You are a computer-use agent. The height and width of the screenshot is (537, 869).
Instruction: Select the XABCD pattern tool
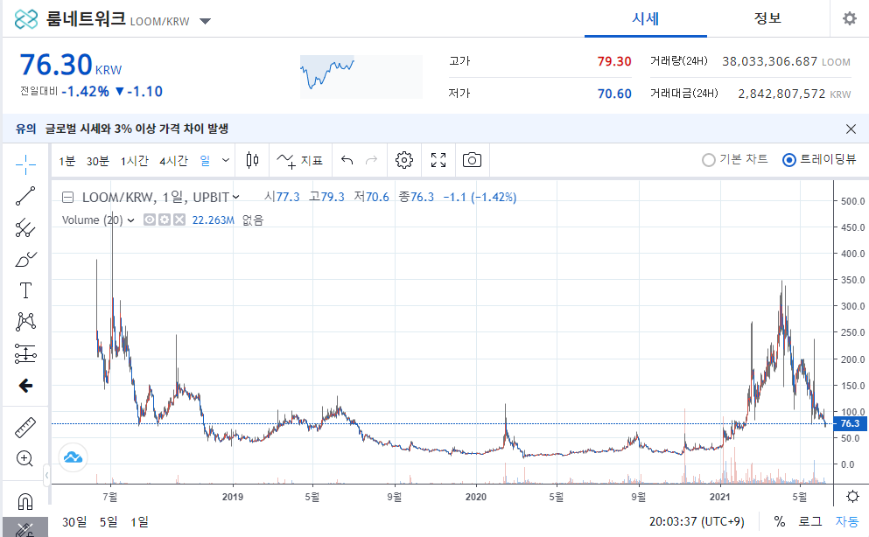click(25, 322)
